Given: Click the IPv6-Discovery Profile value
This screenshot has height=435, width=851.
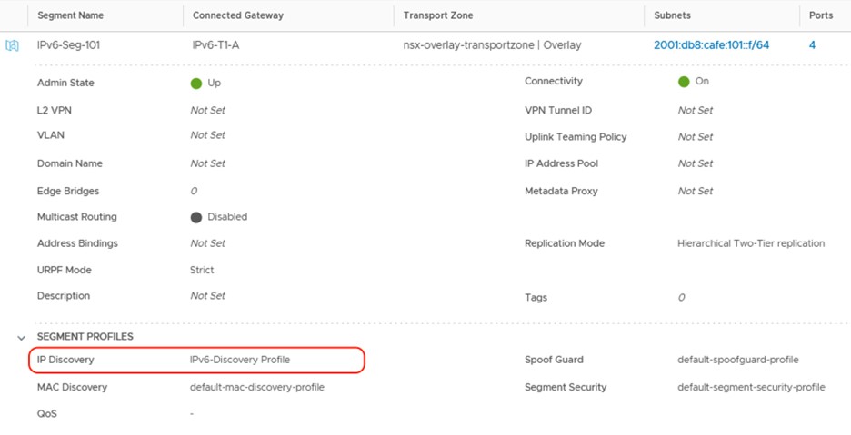Looking at the screenshot, I should point(240,360).
